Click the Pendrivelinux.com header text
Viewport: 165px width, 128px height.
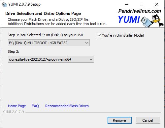click(x=140, y=11)
